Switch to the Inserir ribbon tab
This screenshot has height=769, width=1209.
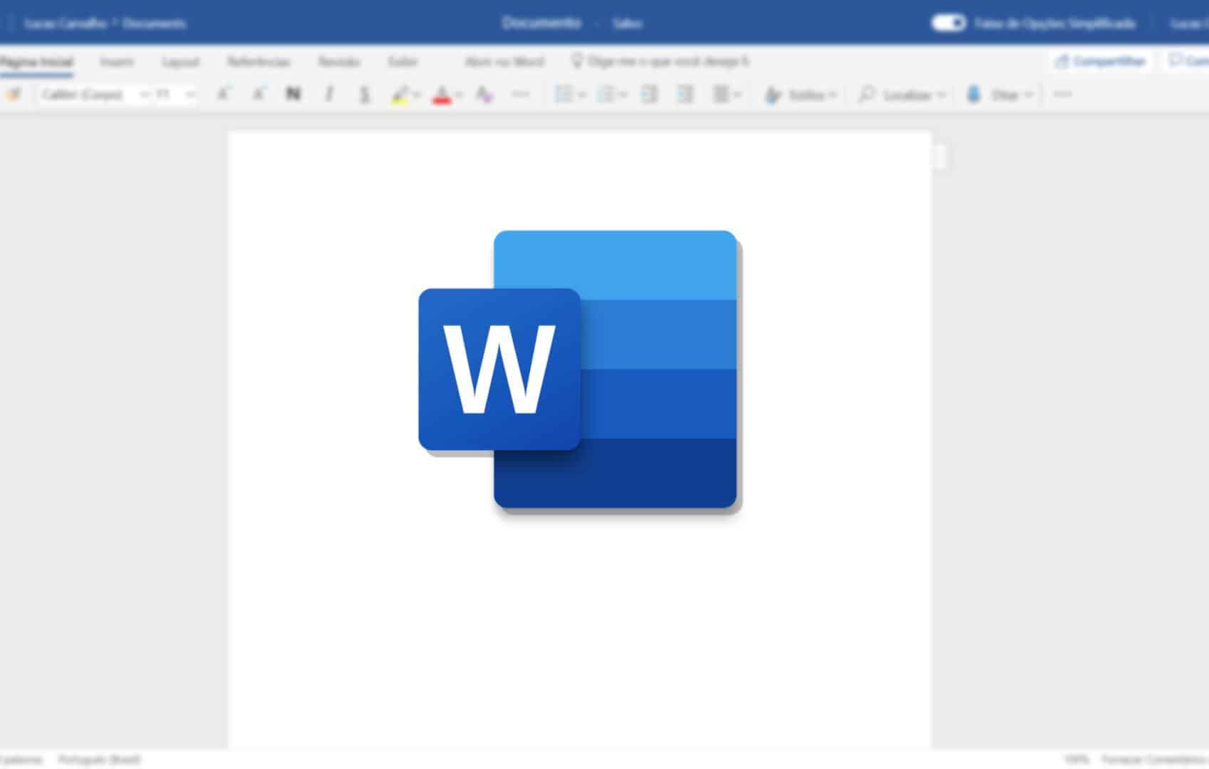(x=117, y=62)
